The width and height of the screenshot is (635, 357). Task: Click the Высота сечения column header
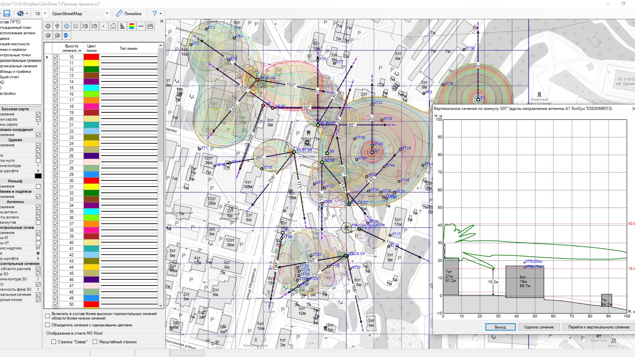click(72, 48)
